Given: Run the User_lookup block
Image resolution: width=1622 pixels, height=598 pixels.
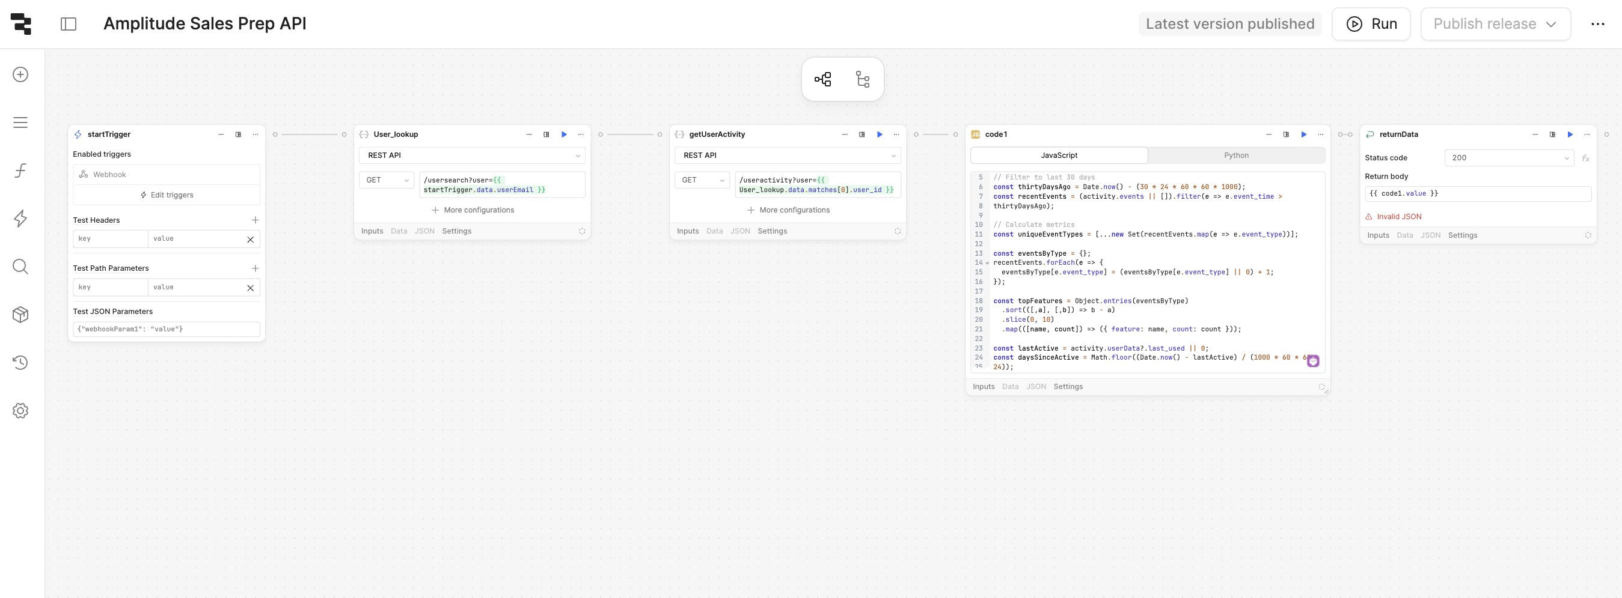Looking at the screenshot, I should 564,134.
